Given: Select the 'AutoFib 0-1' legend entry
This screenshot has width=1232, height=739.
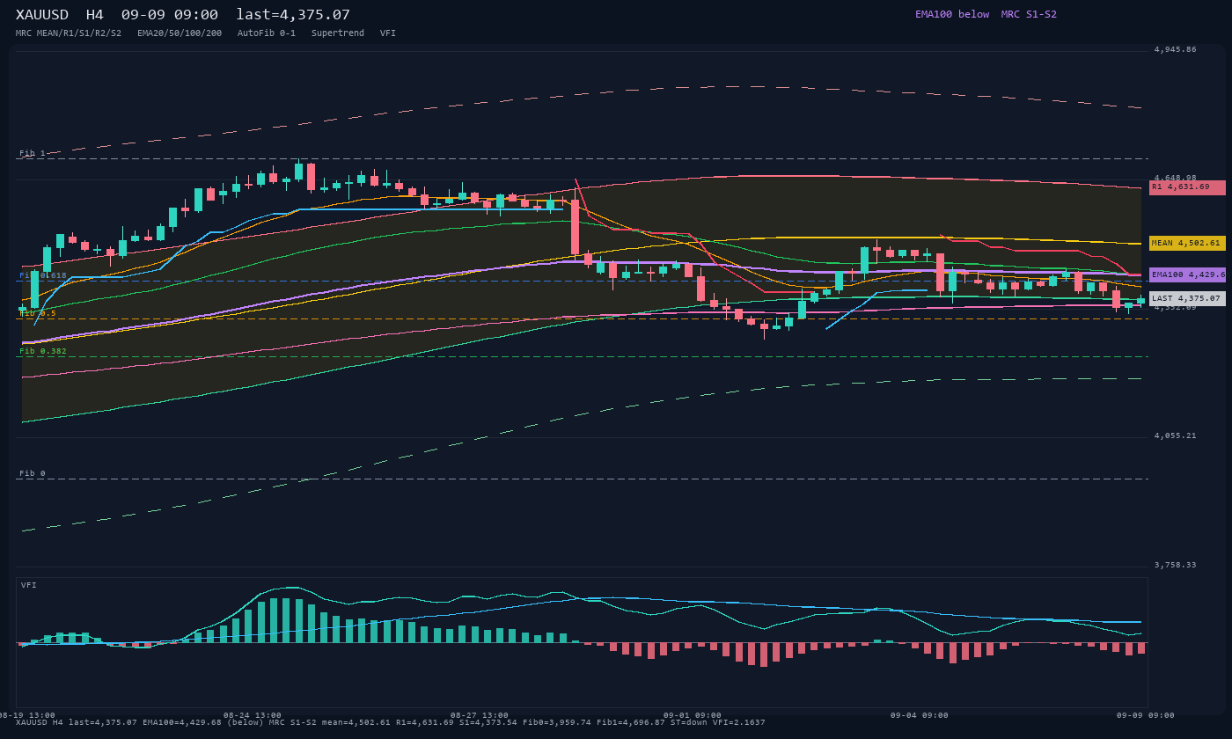Looking at the screenshot, I should [x=267, y=33].
